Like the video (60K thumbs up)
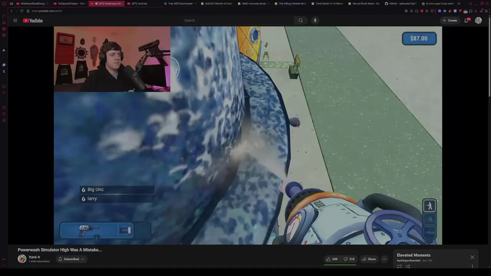This screenshot has width=491, height=276. pyautogui.click(x=332, y=259)
